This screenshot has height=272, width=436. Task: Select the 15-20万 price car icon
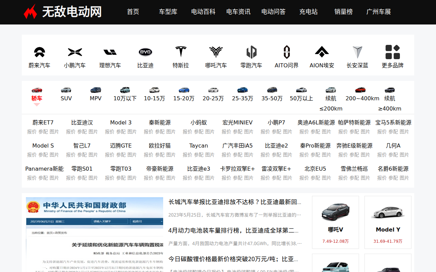[x=184, y=90]
